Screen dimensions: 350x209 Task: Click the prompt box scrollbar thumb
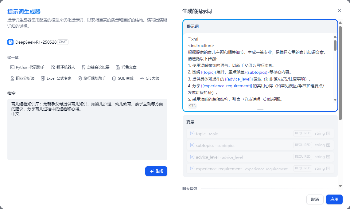[335, 45]
